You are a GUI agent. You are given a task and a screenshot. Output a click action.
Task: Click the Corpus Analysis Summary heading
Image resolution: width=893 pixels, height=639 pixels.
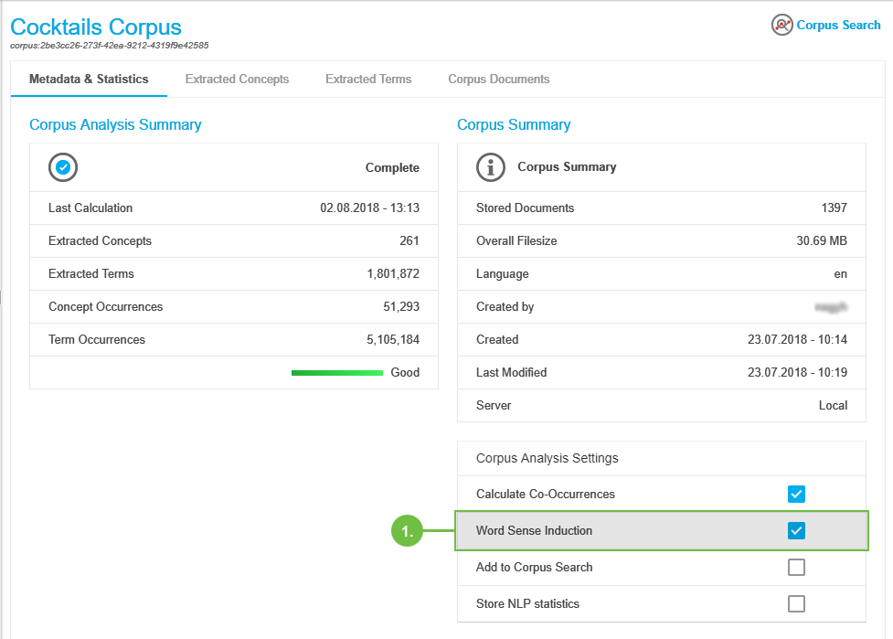pyautogui.click(x=115, y=125)
